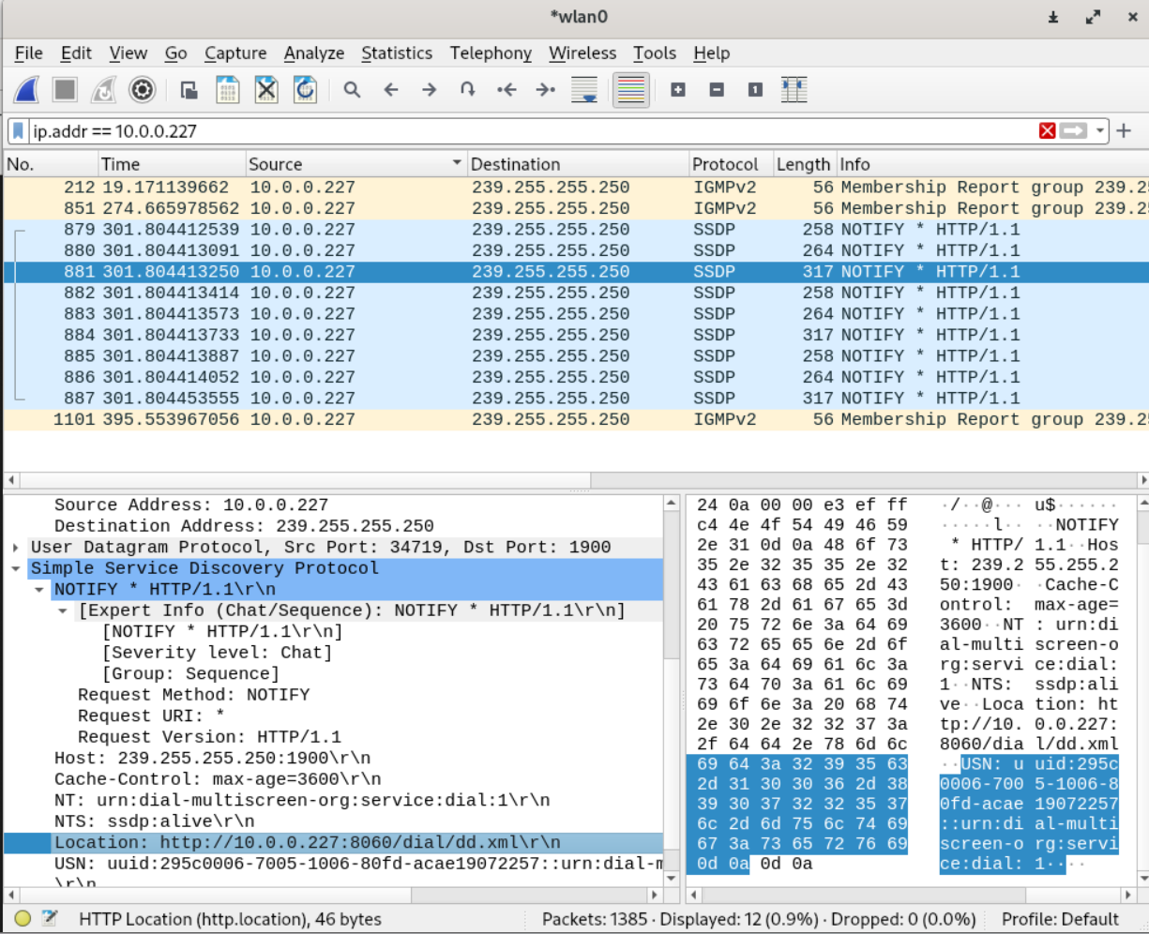Close the capture file via toolbar icon
The height and width of the screenshot is (934, 1149).
click(266, 90)
